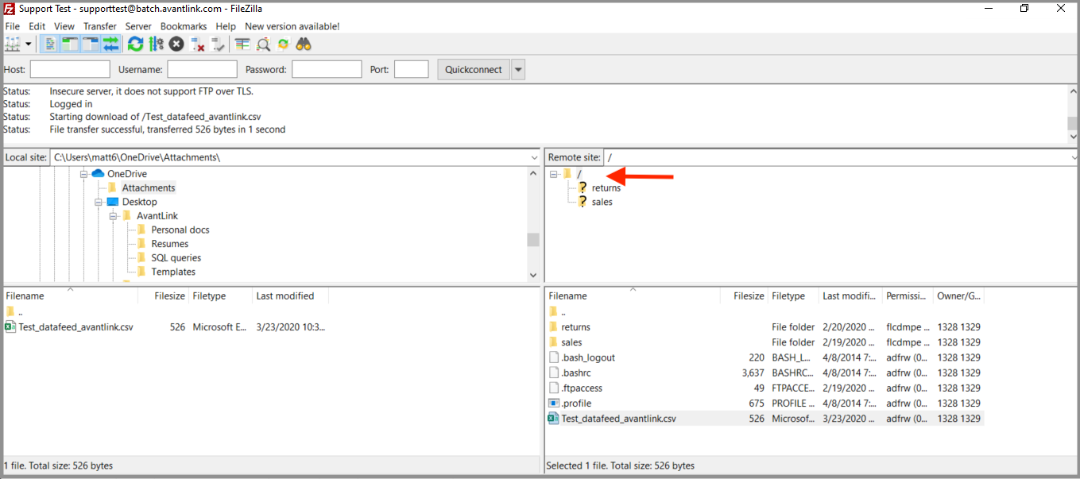Viewport: 1080px width, 479px height.
Task: Disconnect from the current server
Action: coord(198,44)
